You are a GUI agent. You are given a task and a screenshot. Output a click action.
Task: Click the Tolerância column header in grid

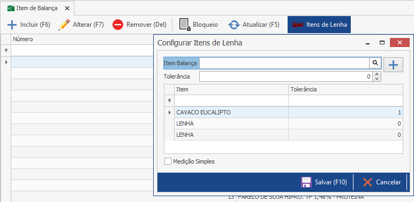pos(345,89)
